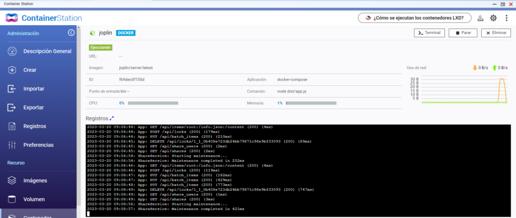Open Terminal for joplin container
The width and height of the screenshot is (516, 218).
point(429,33)
